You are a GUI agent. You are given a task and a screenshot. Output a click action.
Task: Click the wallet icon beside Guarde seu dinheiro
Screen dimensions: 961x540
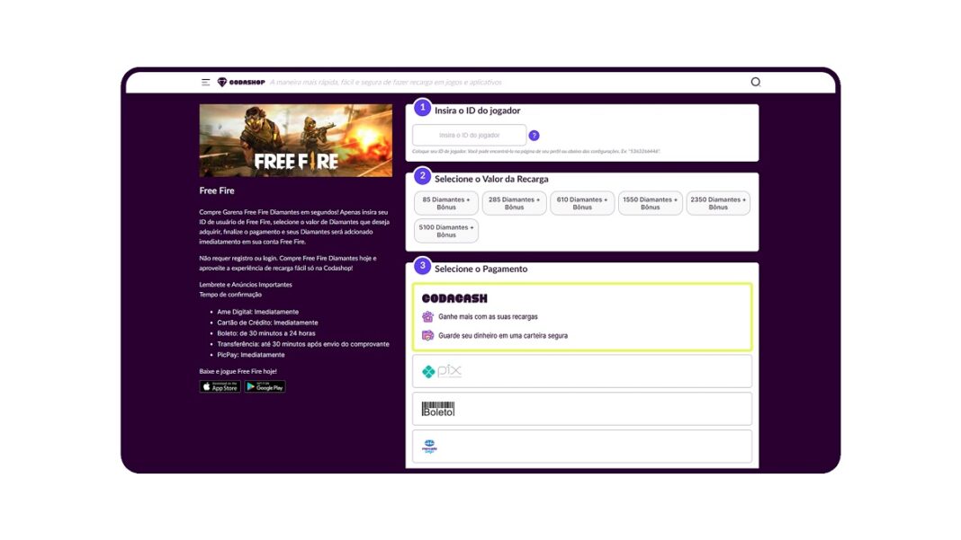pos(429,334)
